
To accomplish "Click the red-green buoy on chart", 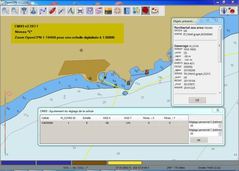I will click(x=147, y=72).
